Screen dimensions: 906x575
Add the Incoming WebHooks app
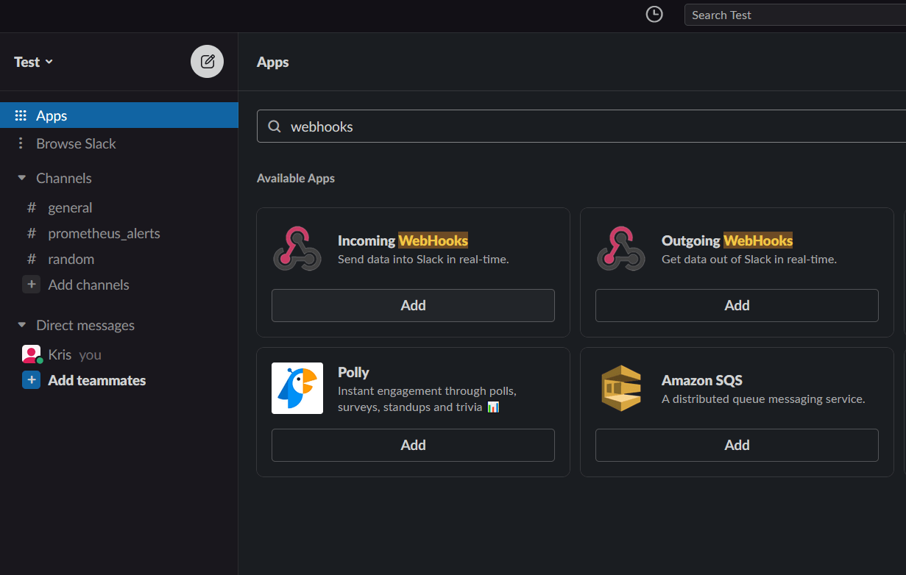(413, 305)
